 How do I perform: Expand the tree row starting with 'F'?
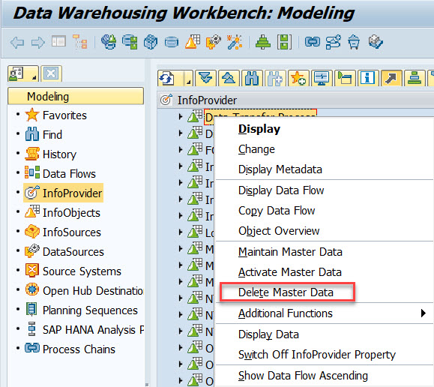181,149
